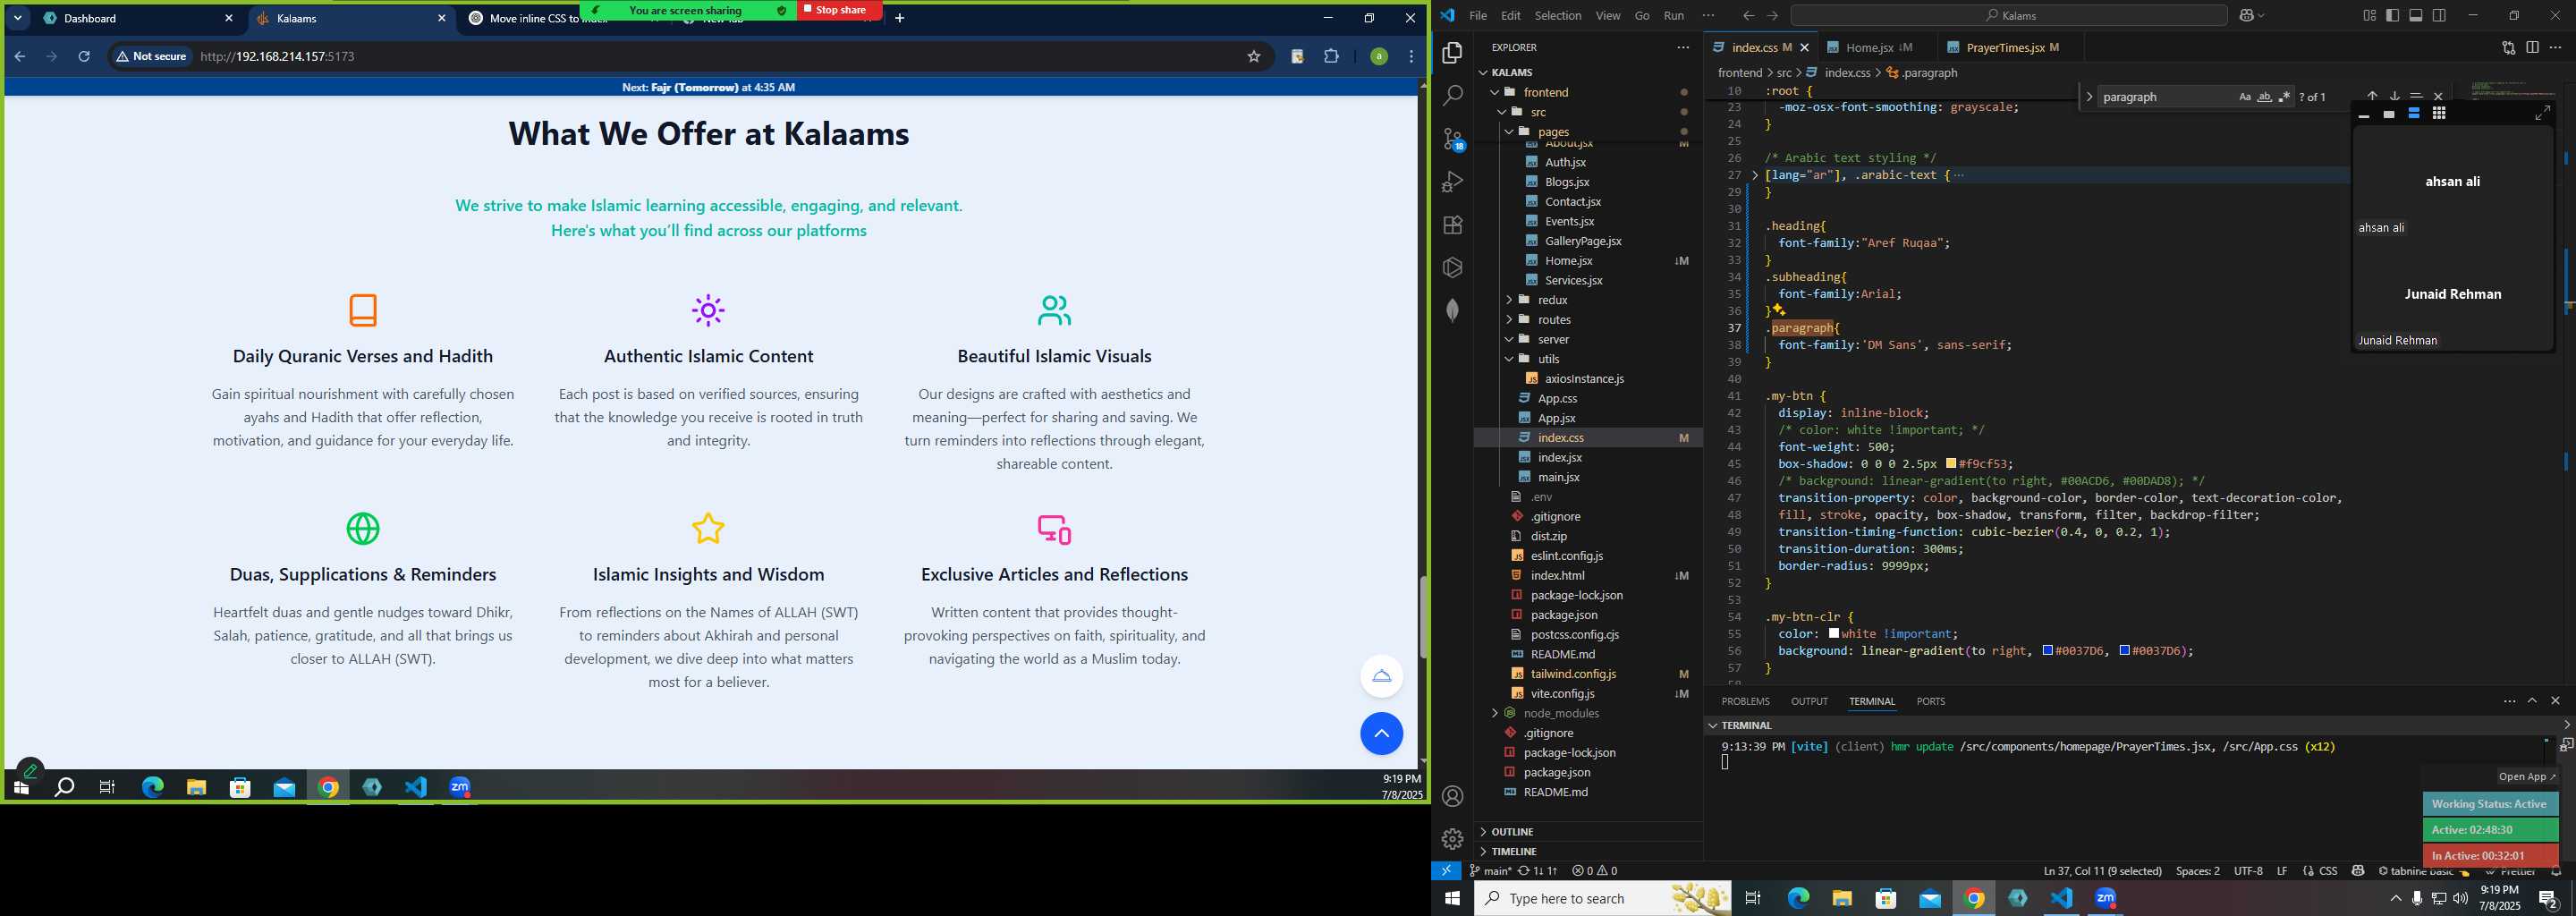The height and width of the screenshot is (916, 2576).
Task: Open the Chrome extensions puzzle icon
Action: 1331,56
